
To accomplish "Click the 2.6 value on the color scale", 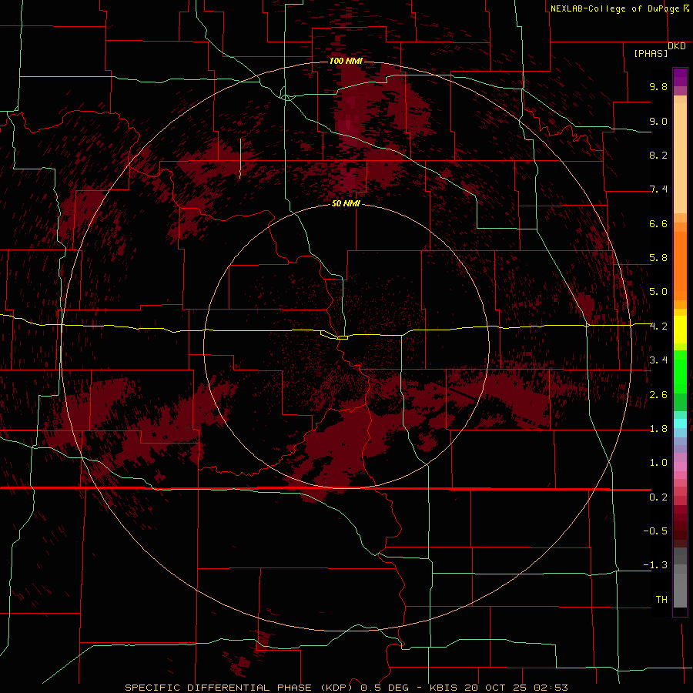I will coord(658,395).
